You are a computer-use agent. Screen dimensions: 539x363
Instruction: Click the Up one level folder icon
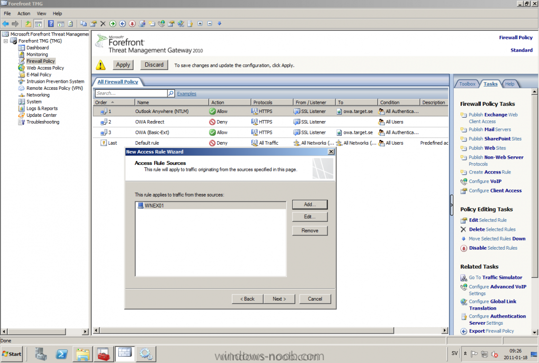click(x=28, y=24)
